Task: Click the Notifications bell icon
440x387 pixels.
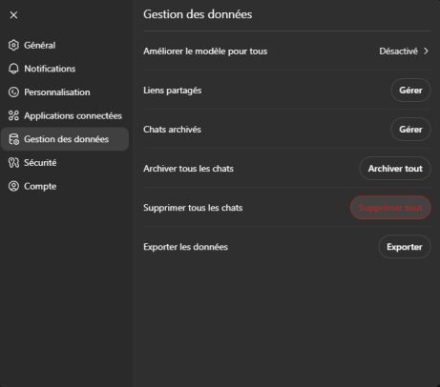Action: tap(13, 69)
